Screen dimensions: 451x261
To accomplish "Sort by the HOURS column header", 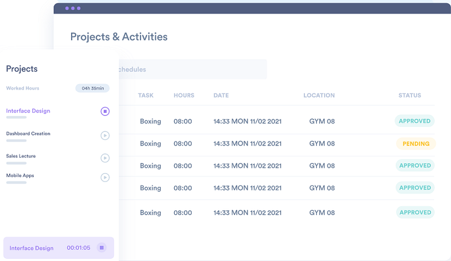I will (184, 95).
